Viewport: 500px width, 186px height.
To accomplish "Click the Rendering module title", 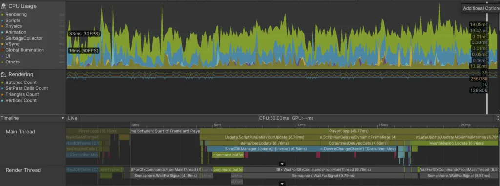I will [21, 74].
